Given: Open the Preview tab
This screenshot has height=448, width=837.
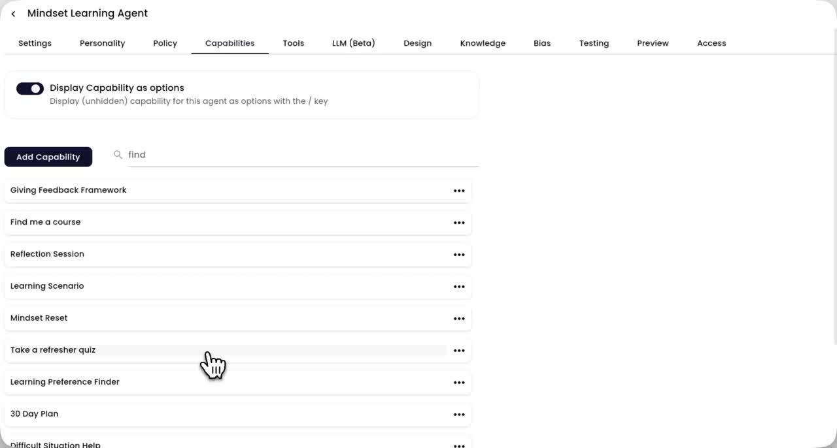Looking at the screenshot, I should click(x=653, y=43).
